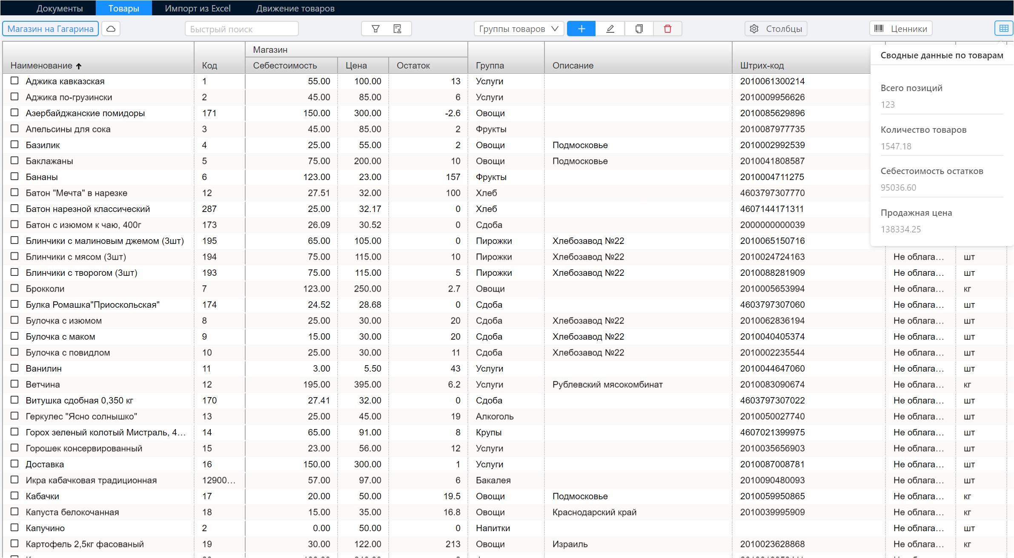Open the Импорт из Excel tab
The width and height of the screenshot is (1014, 558).
[198, 8]
